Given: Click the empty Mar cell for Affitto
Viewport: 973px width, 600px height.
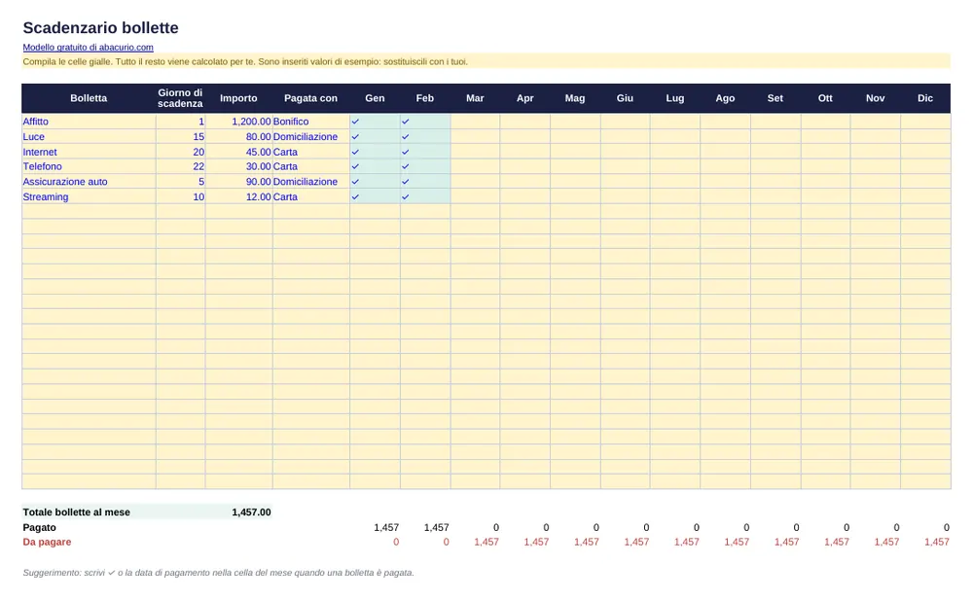Looking at the screenshot, I should click(476, 122).
